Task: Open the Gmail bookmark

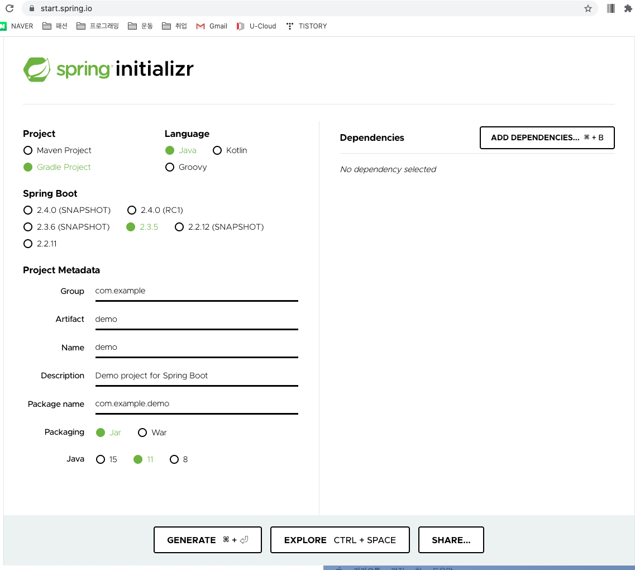Action: 212,26
